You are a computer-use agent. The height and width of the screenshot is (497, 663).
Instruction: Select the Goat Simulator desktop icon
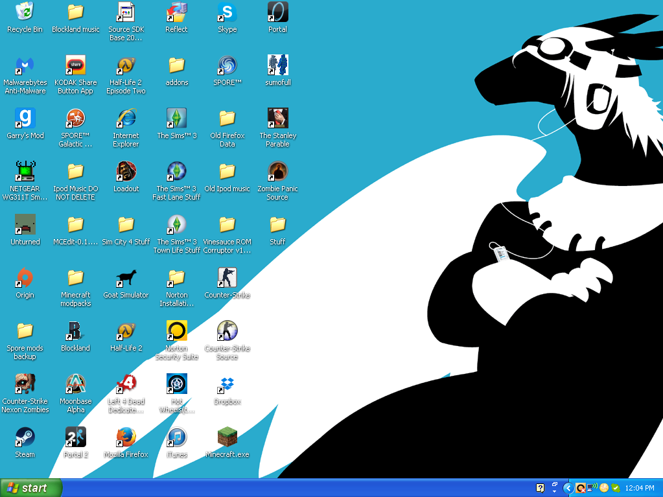pos(126,278)
